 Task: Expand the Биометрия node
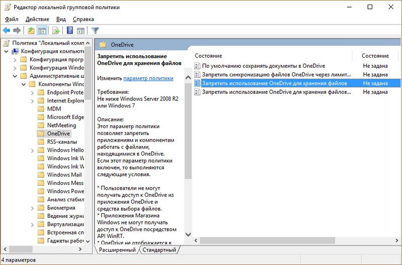pos(32,208)
